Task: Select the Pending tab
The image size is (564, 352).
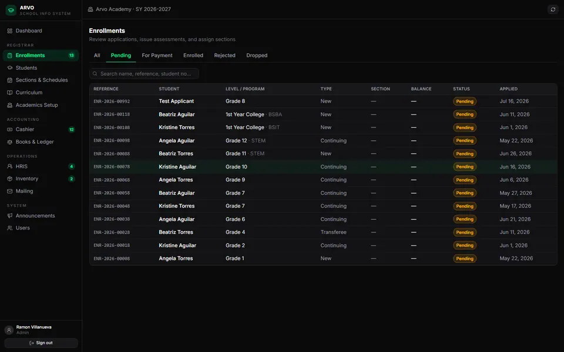Action: tap(121, 55)
